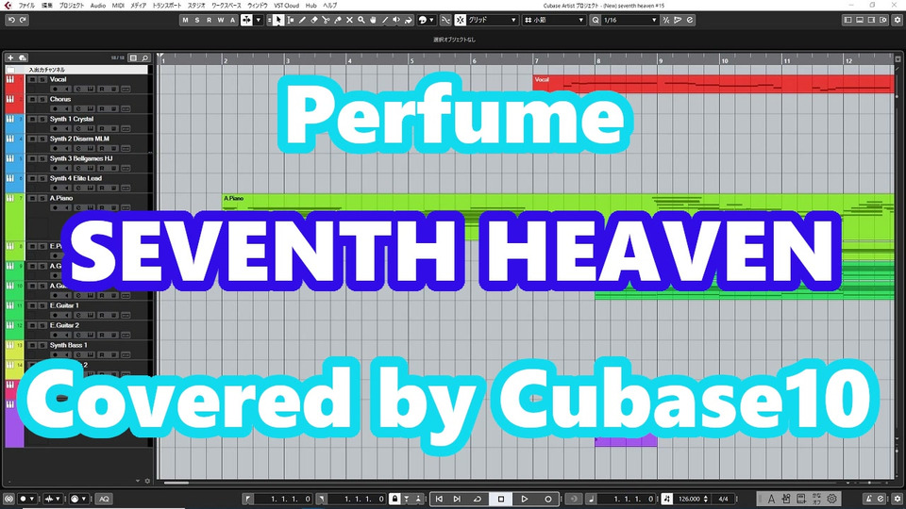Enable record on Synth 1 Crystal track
The height and width of the screenshot is (509, 906).
[x=55, y=128]
